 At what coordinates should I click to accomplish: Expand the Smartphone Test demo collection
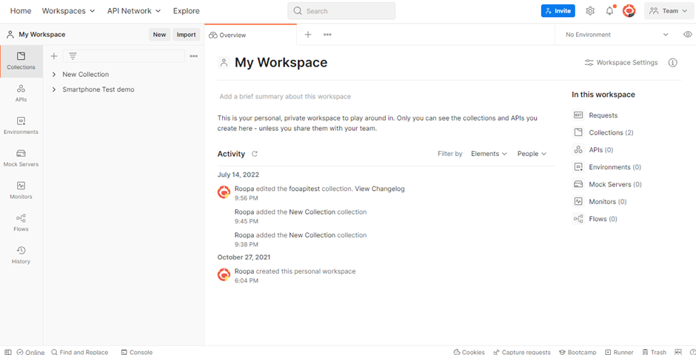click(54, 89)
